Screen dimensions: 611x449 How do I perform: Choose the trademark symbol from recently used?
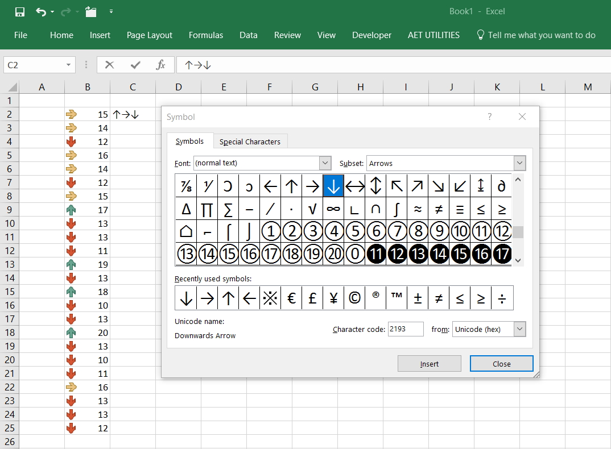tap(397, 297)
